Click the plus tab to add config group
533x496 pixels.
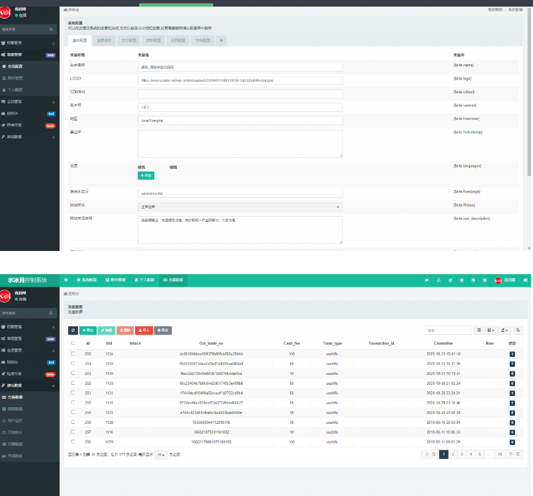pos(221,40)
